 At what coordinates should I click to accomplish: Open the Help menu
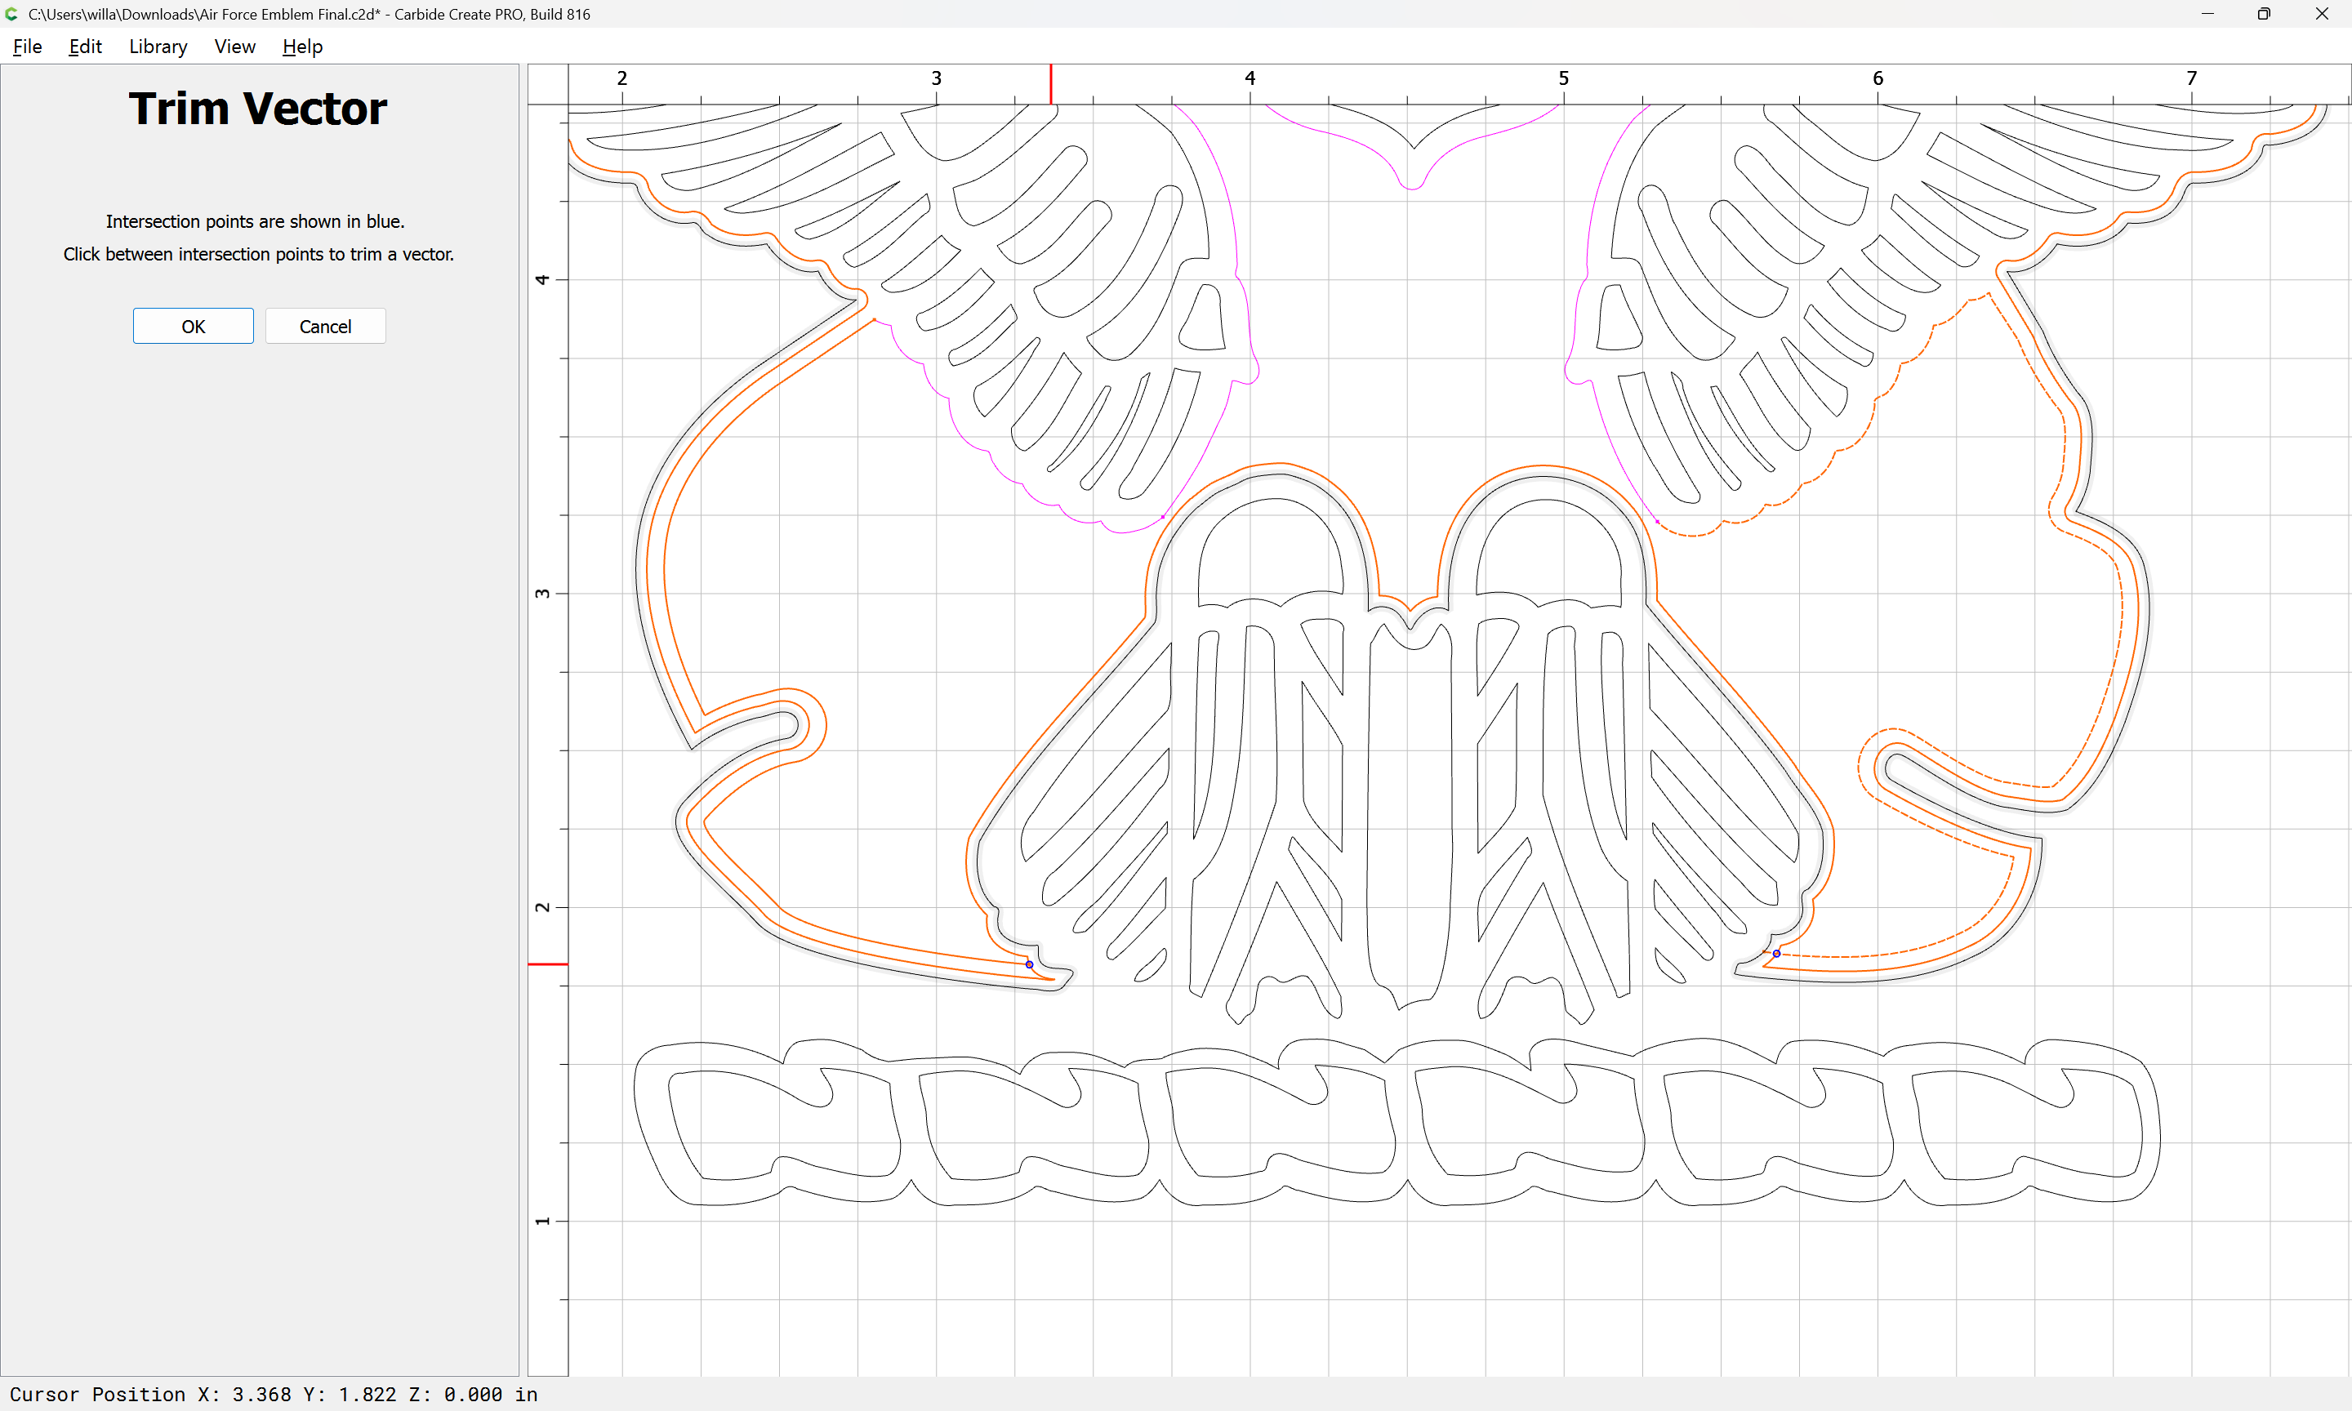pos(302,47)
